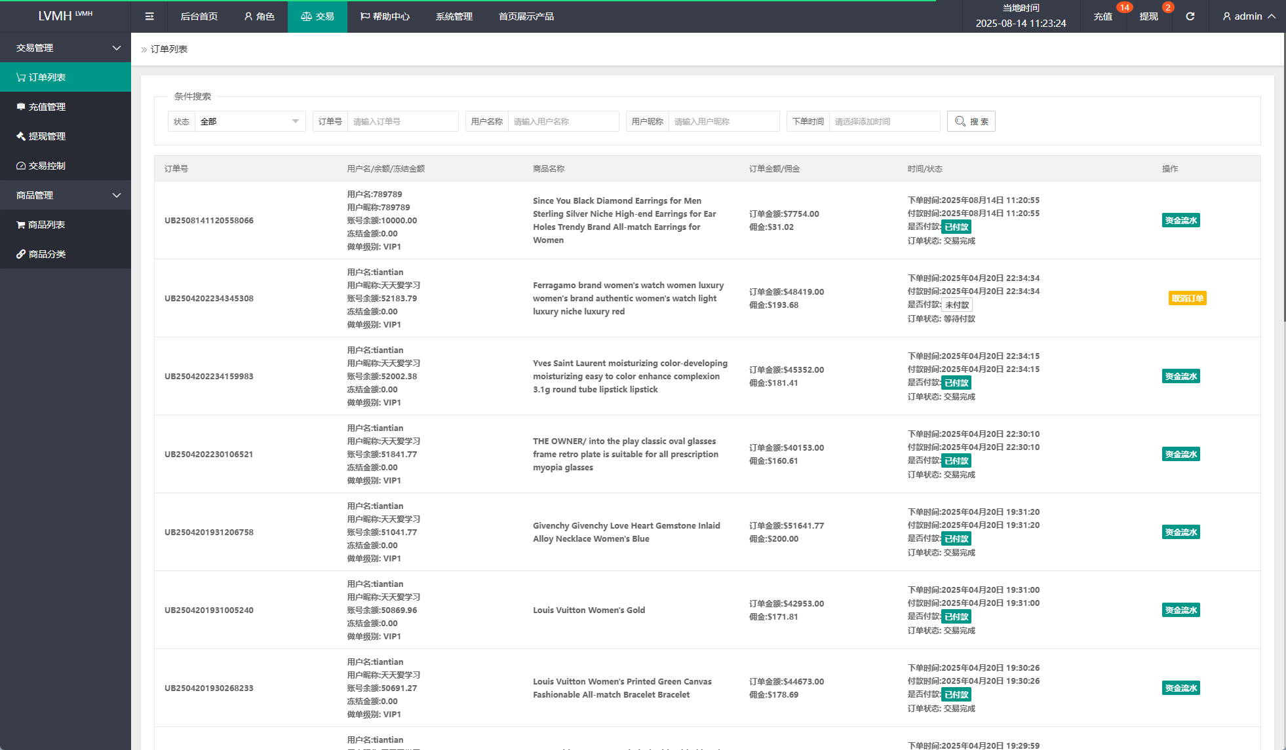The width and height of the screenshot is (1286, 750).
Task: Expand the admin user menu
Action: click(1249, 16)
